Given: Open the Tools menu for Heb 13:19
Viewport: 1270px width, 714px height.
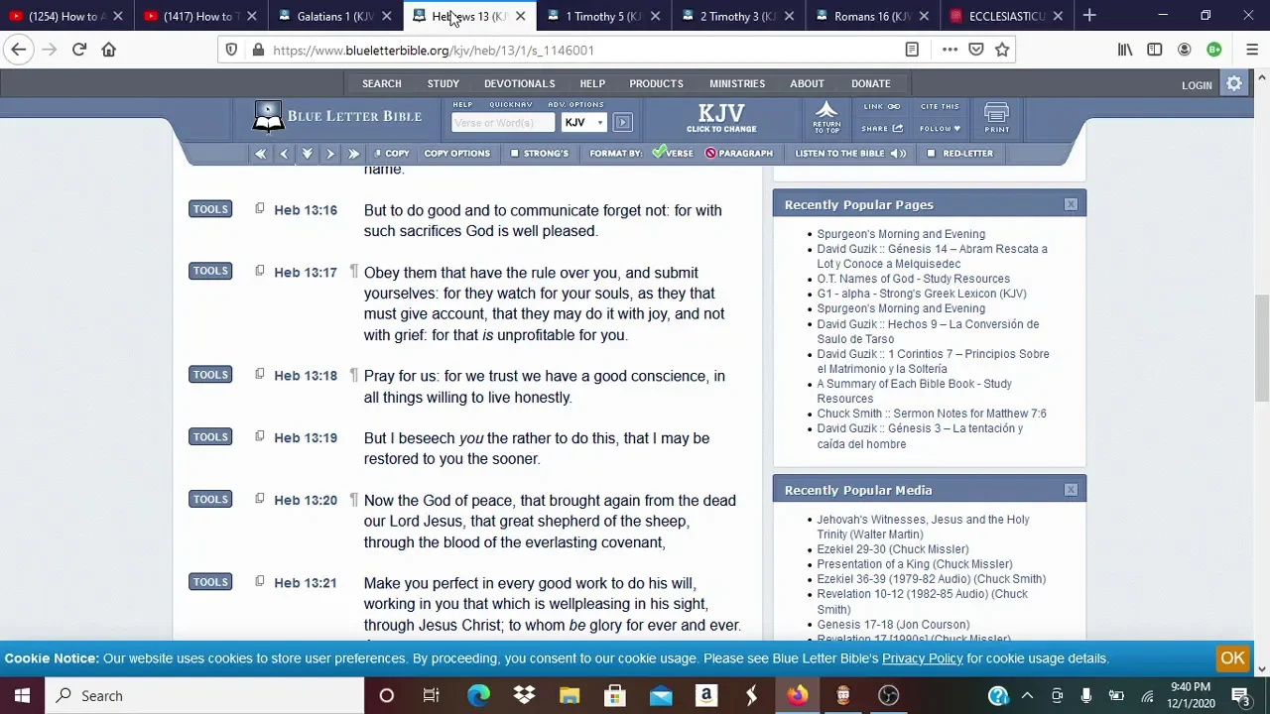Looking at the screenshot, I should [x=210, y=436].
